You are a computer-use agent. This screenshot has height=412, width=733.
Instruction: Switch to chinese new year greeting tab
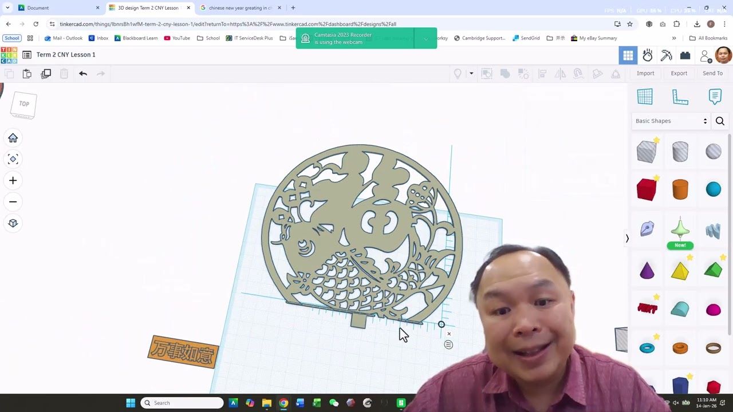(x=241, y=8)
